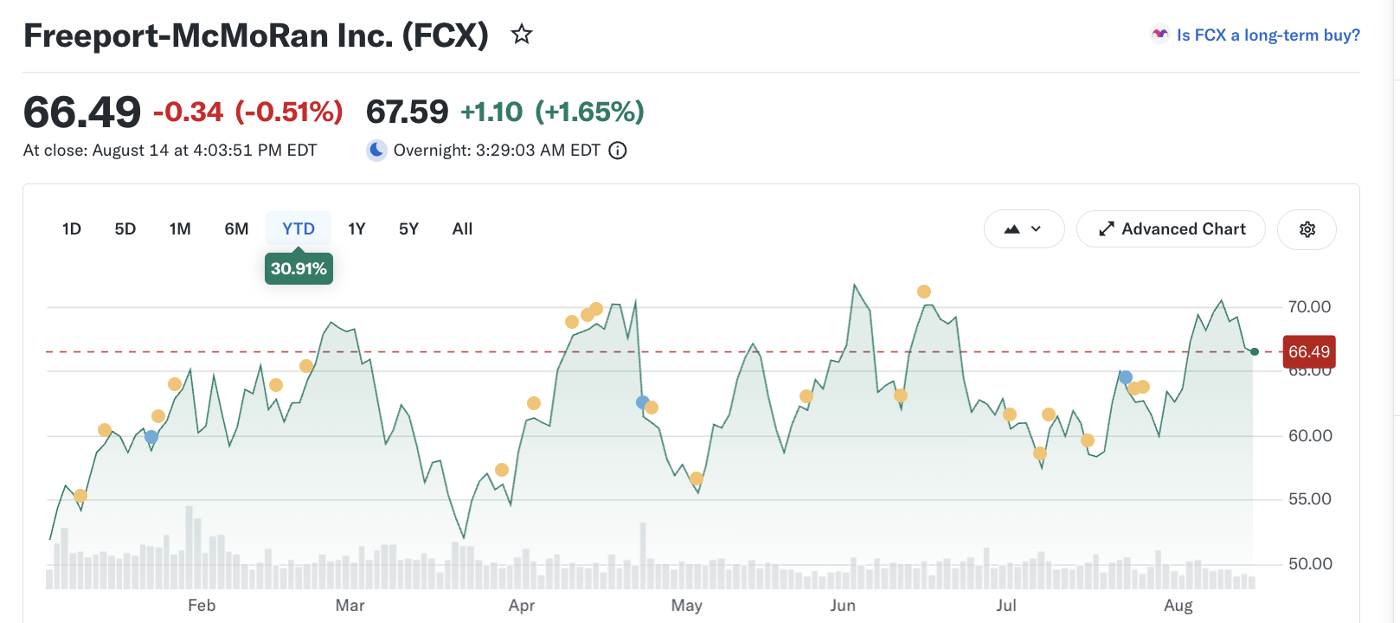Click the overnight price info icon
Screen dimensions: 1400x623
pos(618,151)
